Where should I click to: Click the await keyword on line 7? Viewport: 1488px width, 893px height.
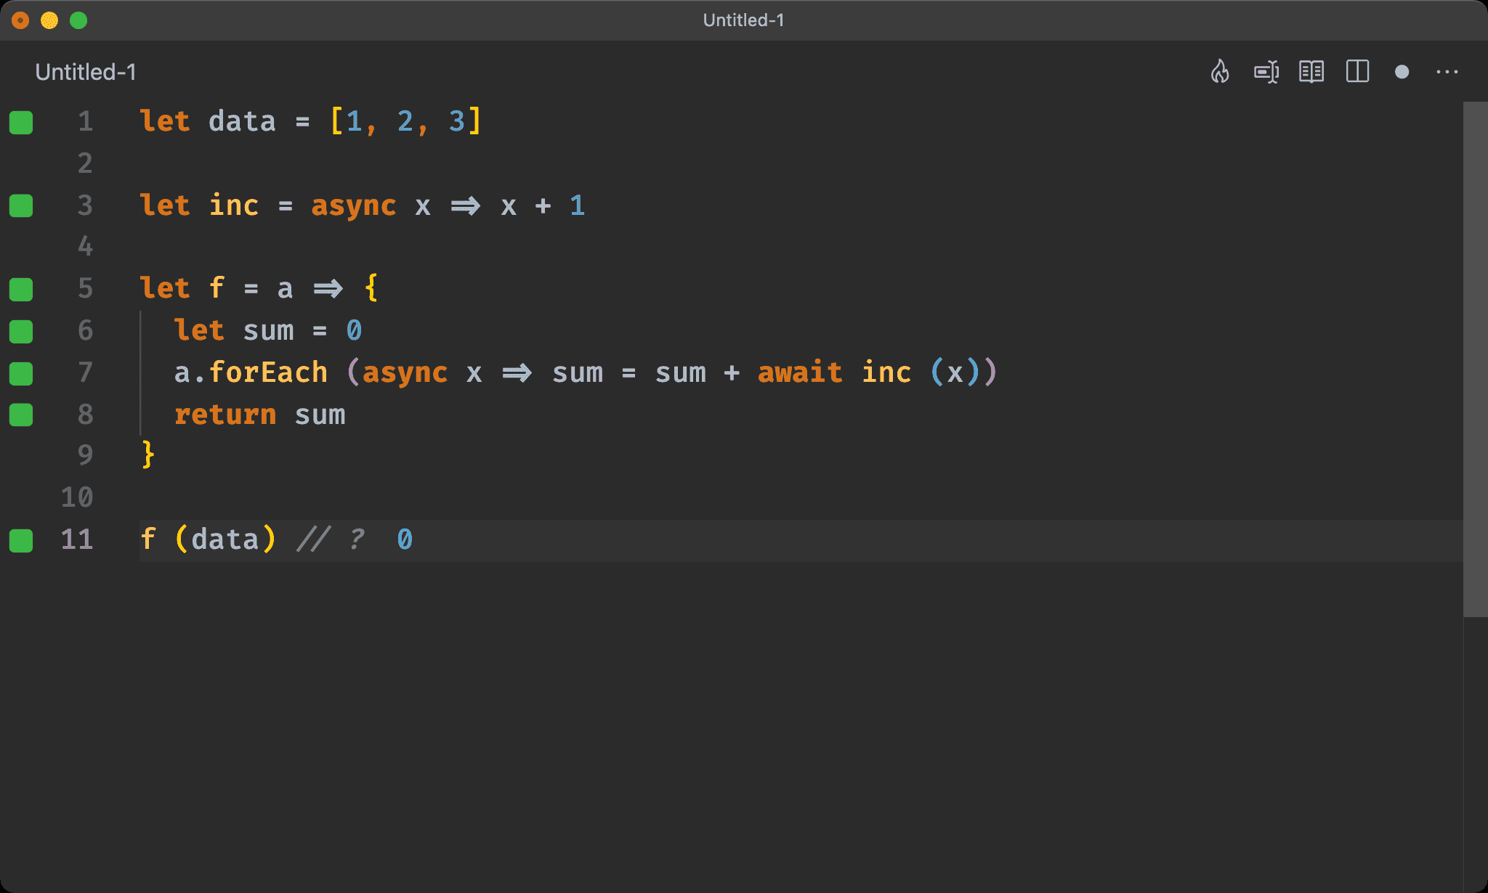[799, 372]
